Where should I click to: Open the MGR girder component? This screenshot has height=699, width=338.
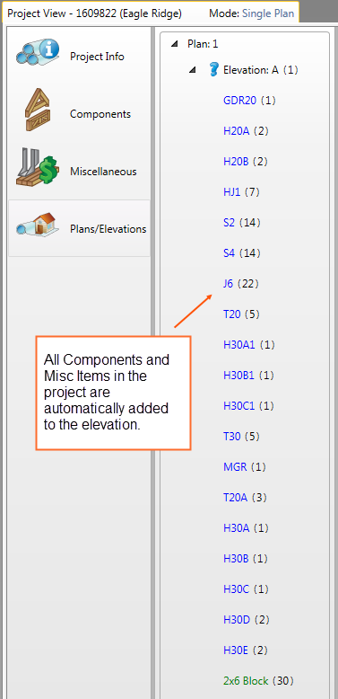[235, 466]
